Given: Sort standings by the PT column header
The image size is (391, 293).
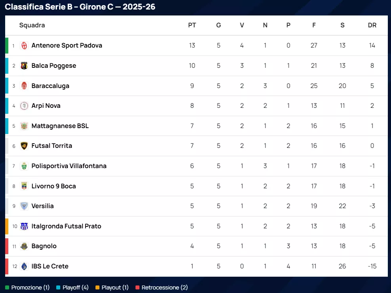Looking at the screenshot, I should coord(192,25).
